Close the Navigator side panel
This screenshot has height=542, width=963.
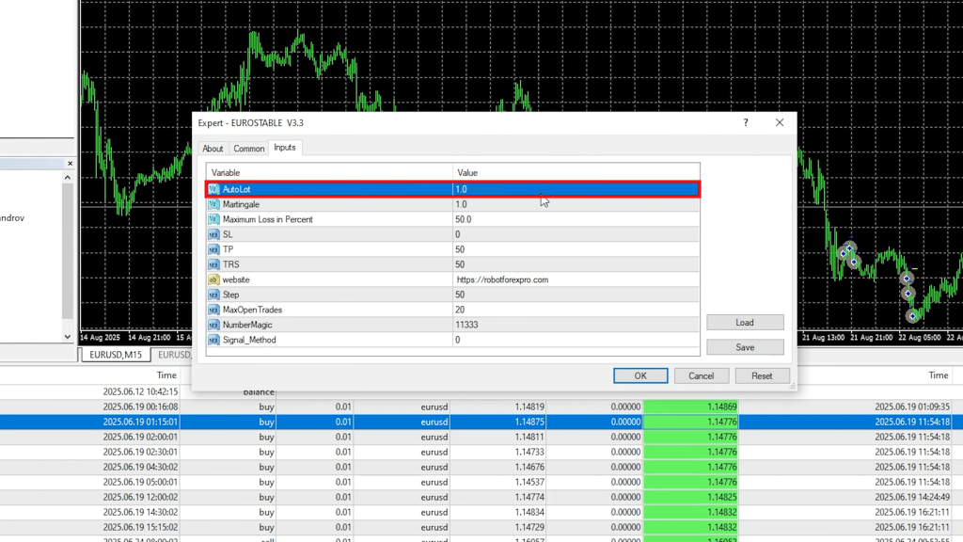69,164
